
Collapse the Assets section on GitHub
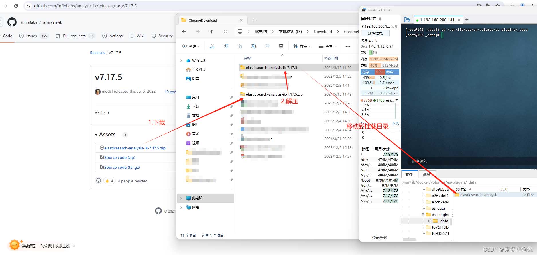point(96,135)
